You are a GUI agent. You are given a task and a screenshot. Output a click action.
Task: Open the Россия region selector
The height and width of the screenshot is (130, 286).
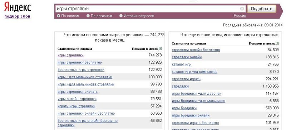coord(240,16)
